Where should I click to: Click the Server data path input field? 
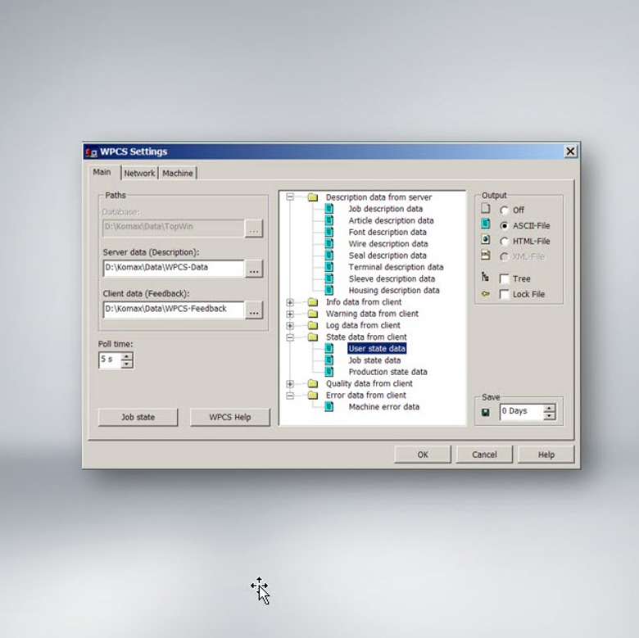(x=173, y=268)
